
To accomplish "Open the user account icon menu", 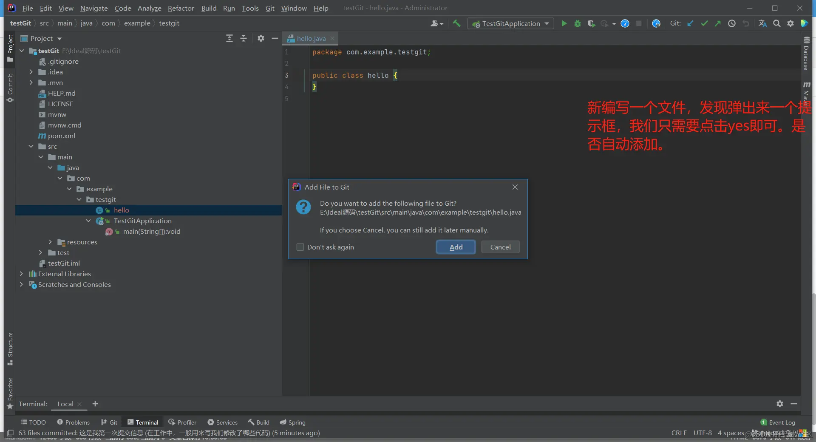I will point(436,24).
